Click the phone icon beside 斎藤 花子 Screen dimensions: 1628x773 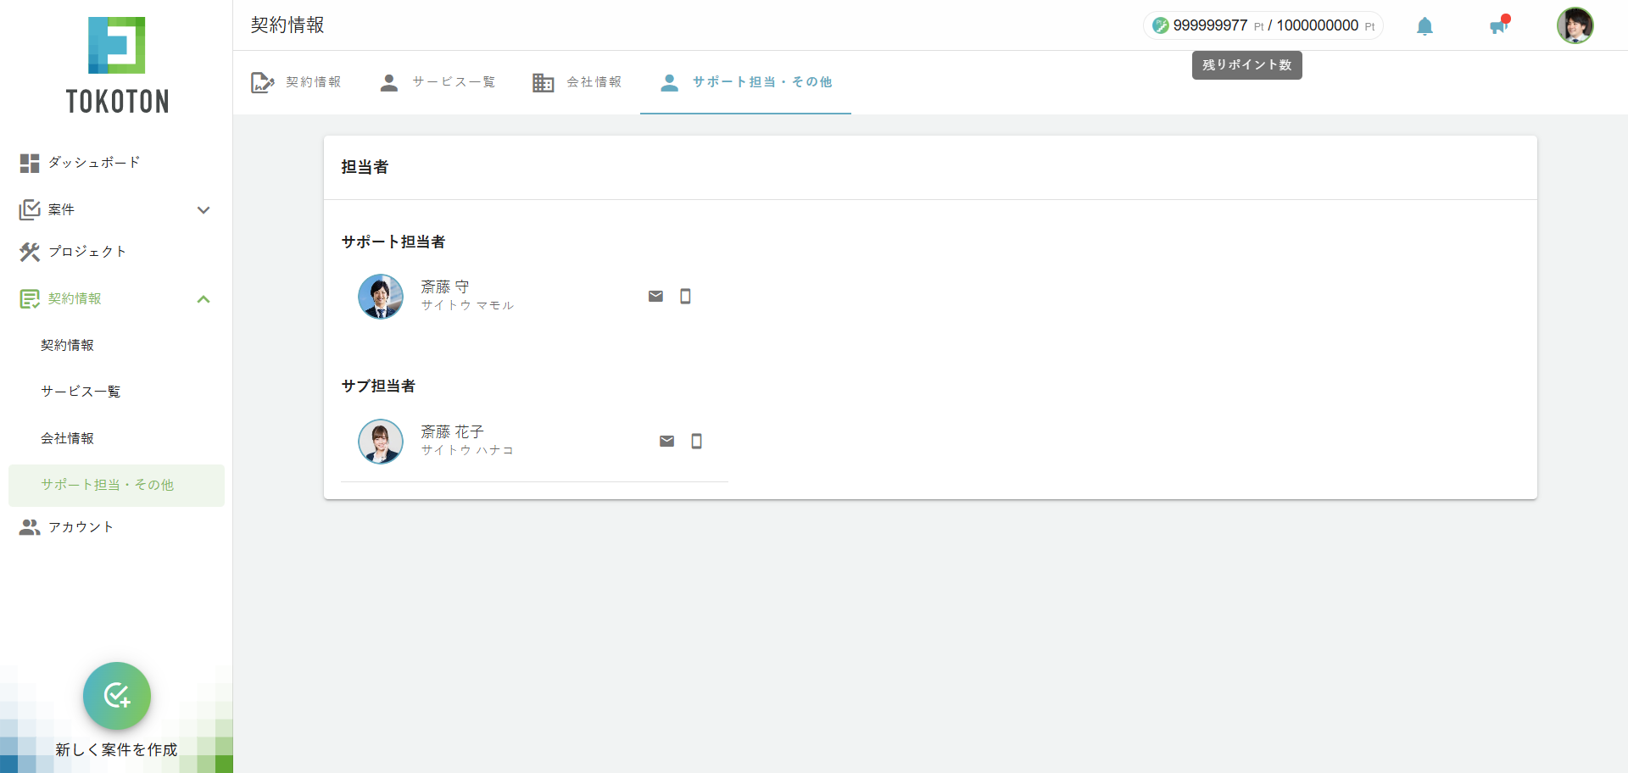(696, 441)
